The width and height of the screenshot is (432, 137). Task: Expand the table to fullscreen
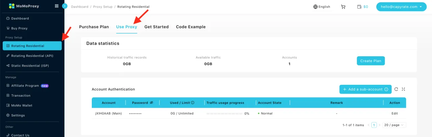point(403,89)
